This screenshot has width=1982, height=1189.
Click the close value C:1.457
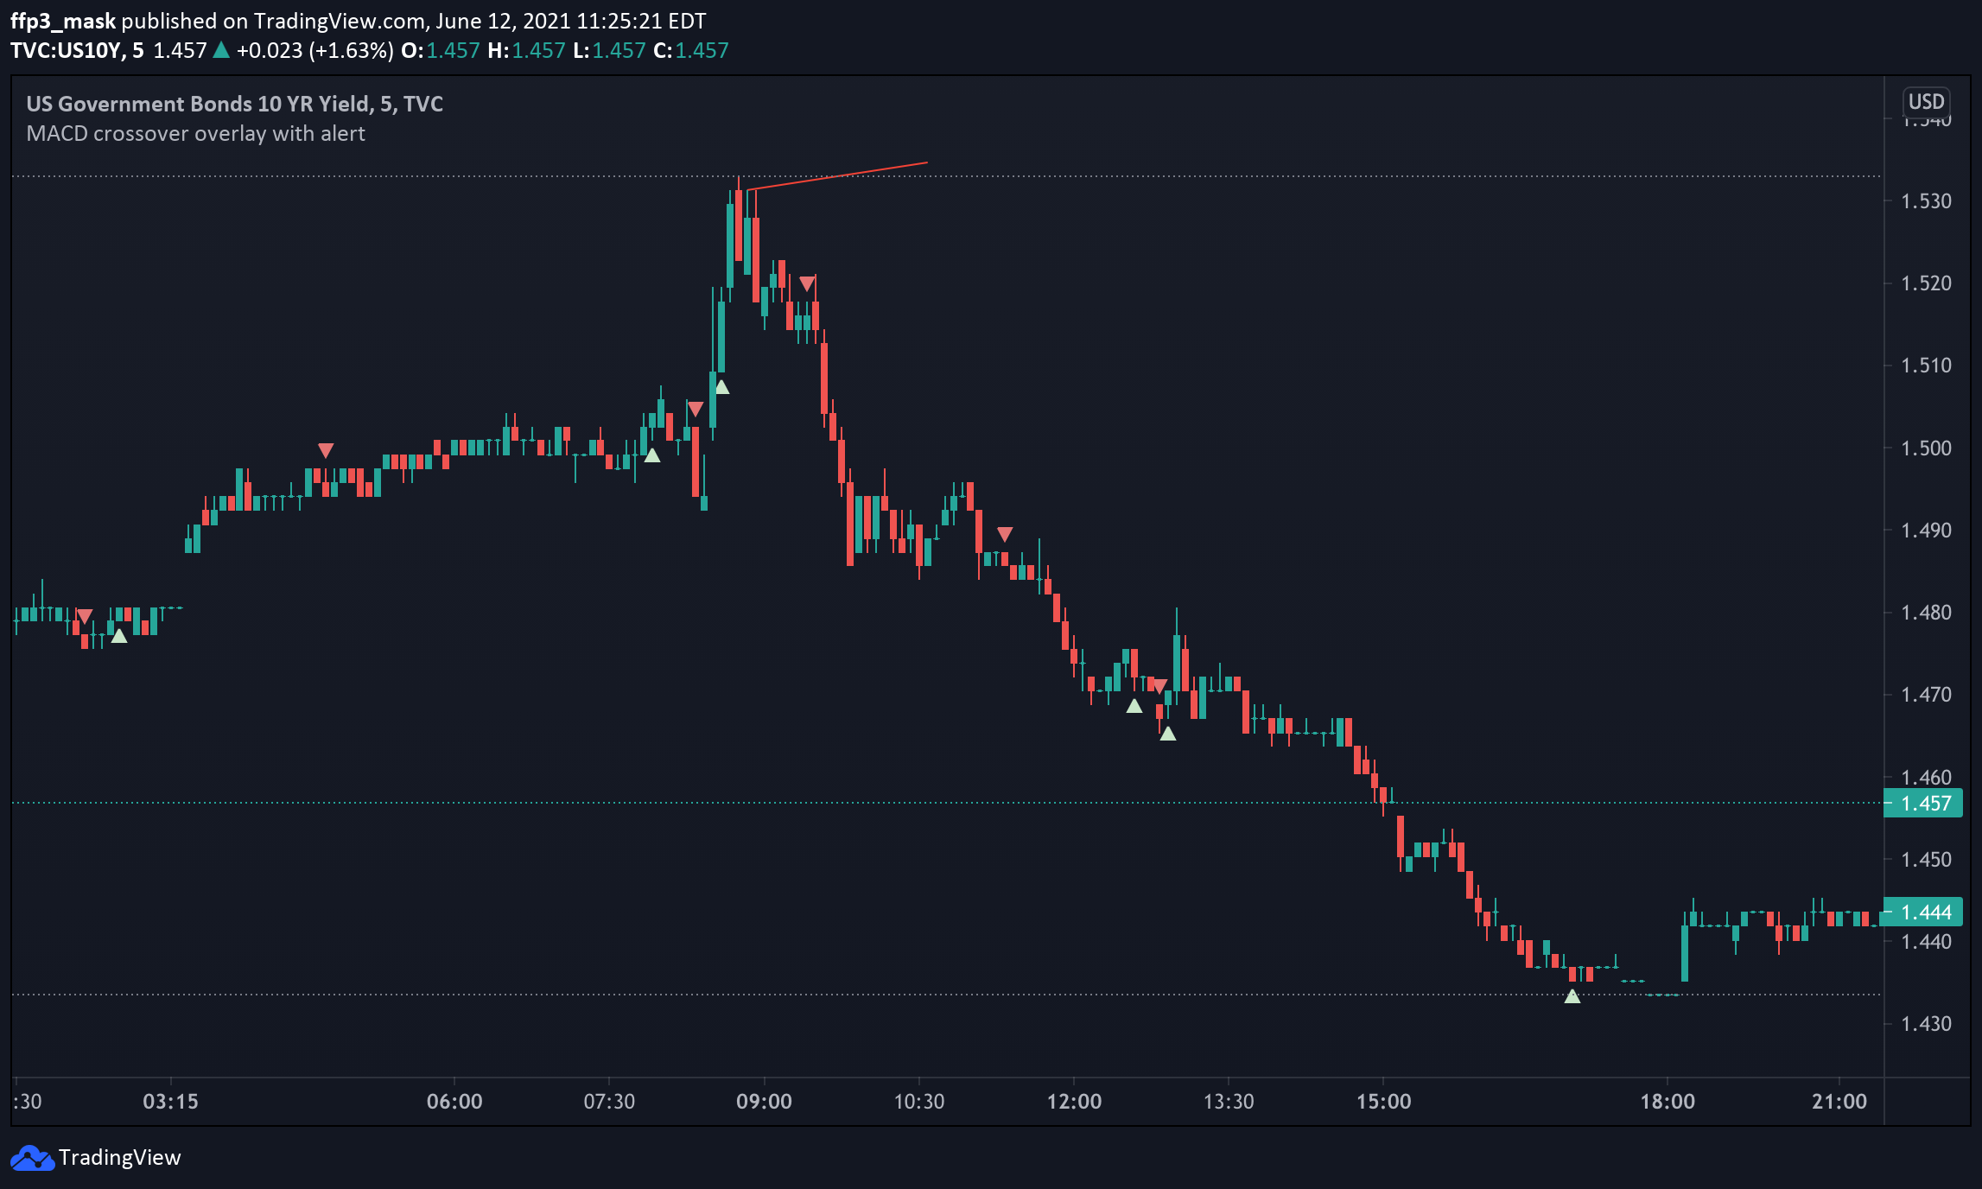tap(691, 50)
